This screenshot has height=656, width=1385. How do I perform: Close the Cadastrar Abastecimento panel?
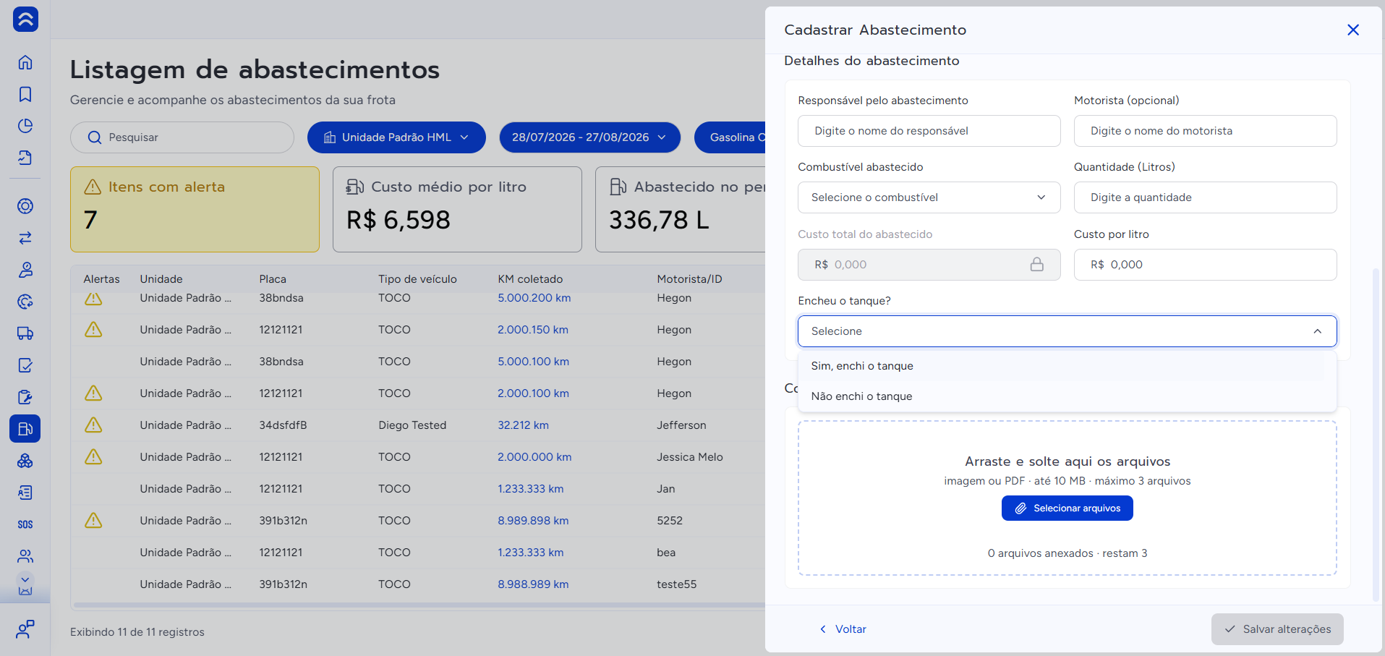pos(1353,30)
